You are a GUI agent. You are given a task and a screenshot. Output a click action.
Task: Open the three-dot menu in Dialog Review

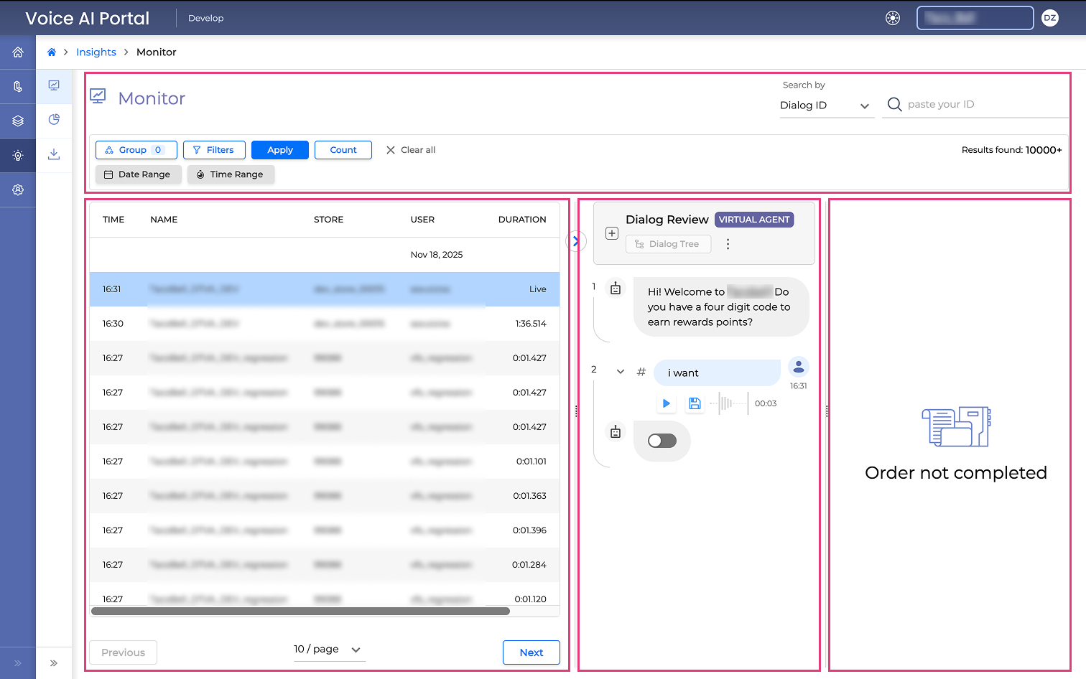(728, 244)
